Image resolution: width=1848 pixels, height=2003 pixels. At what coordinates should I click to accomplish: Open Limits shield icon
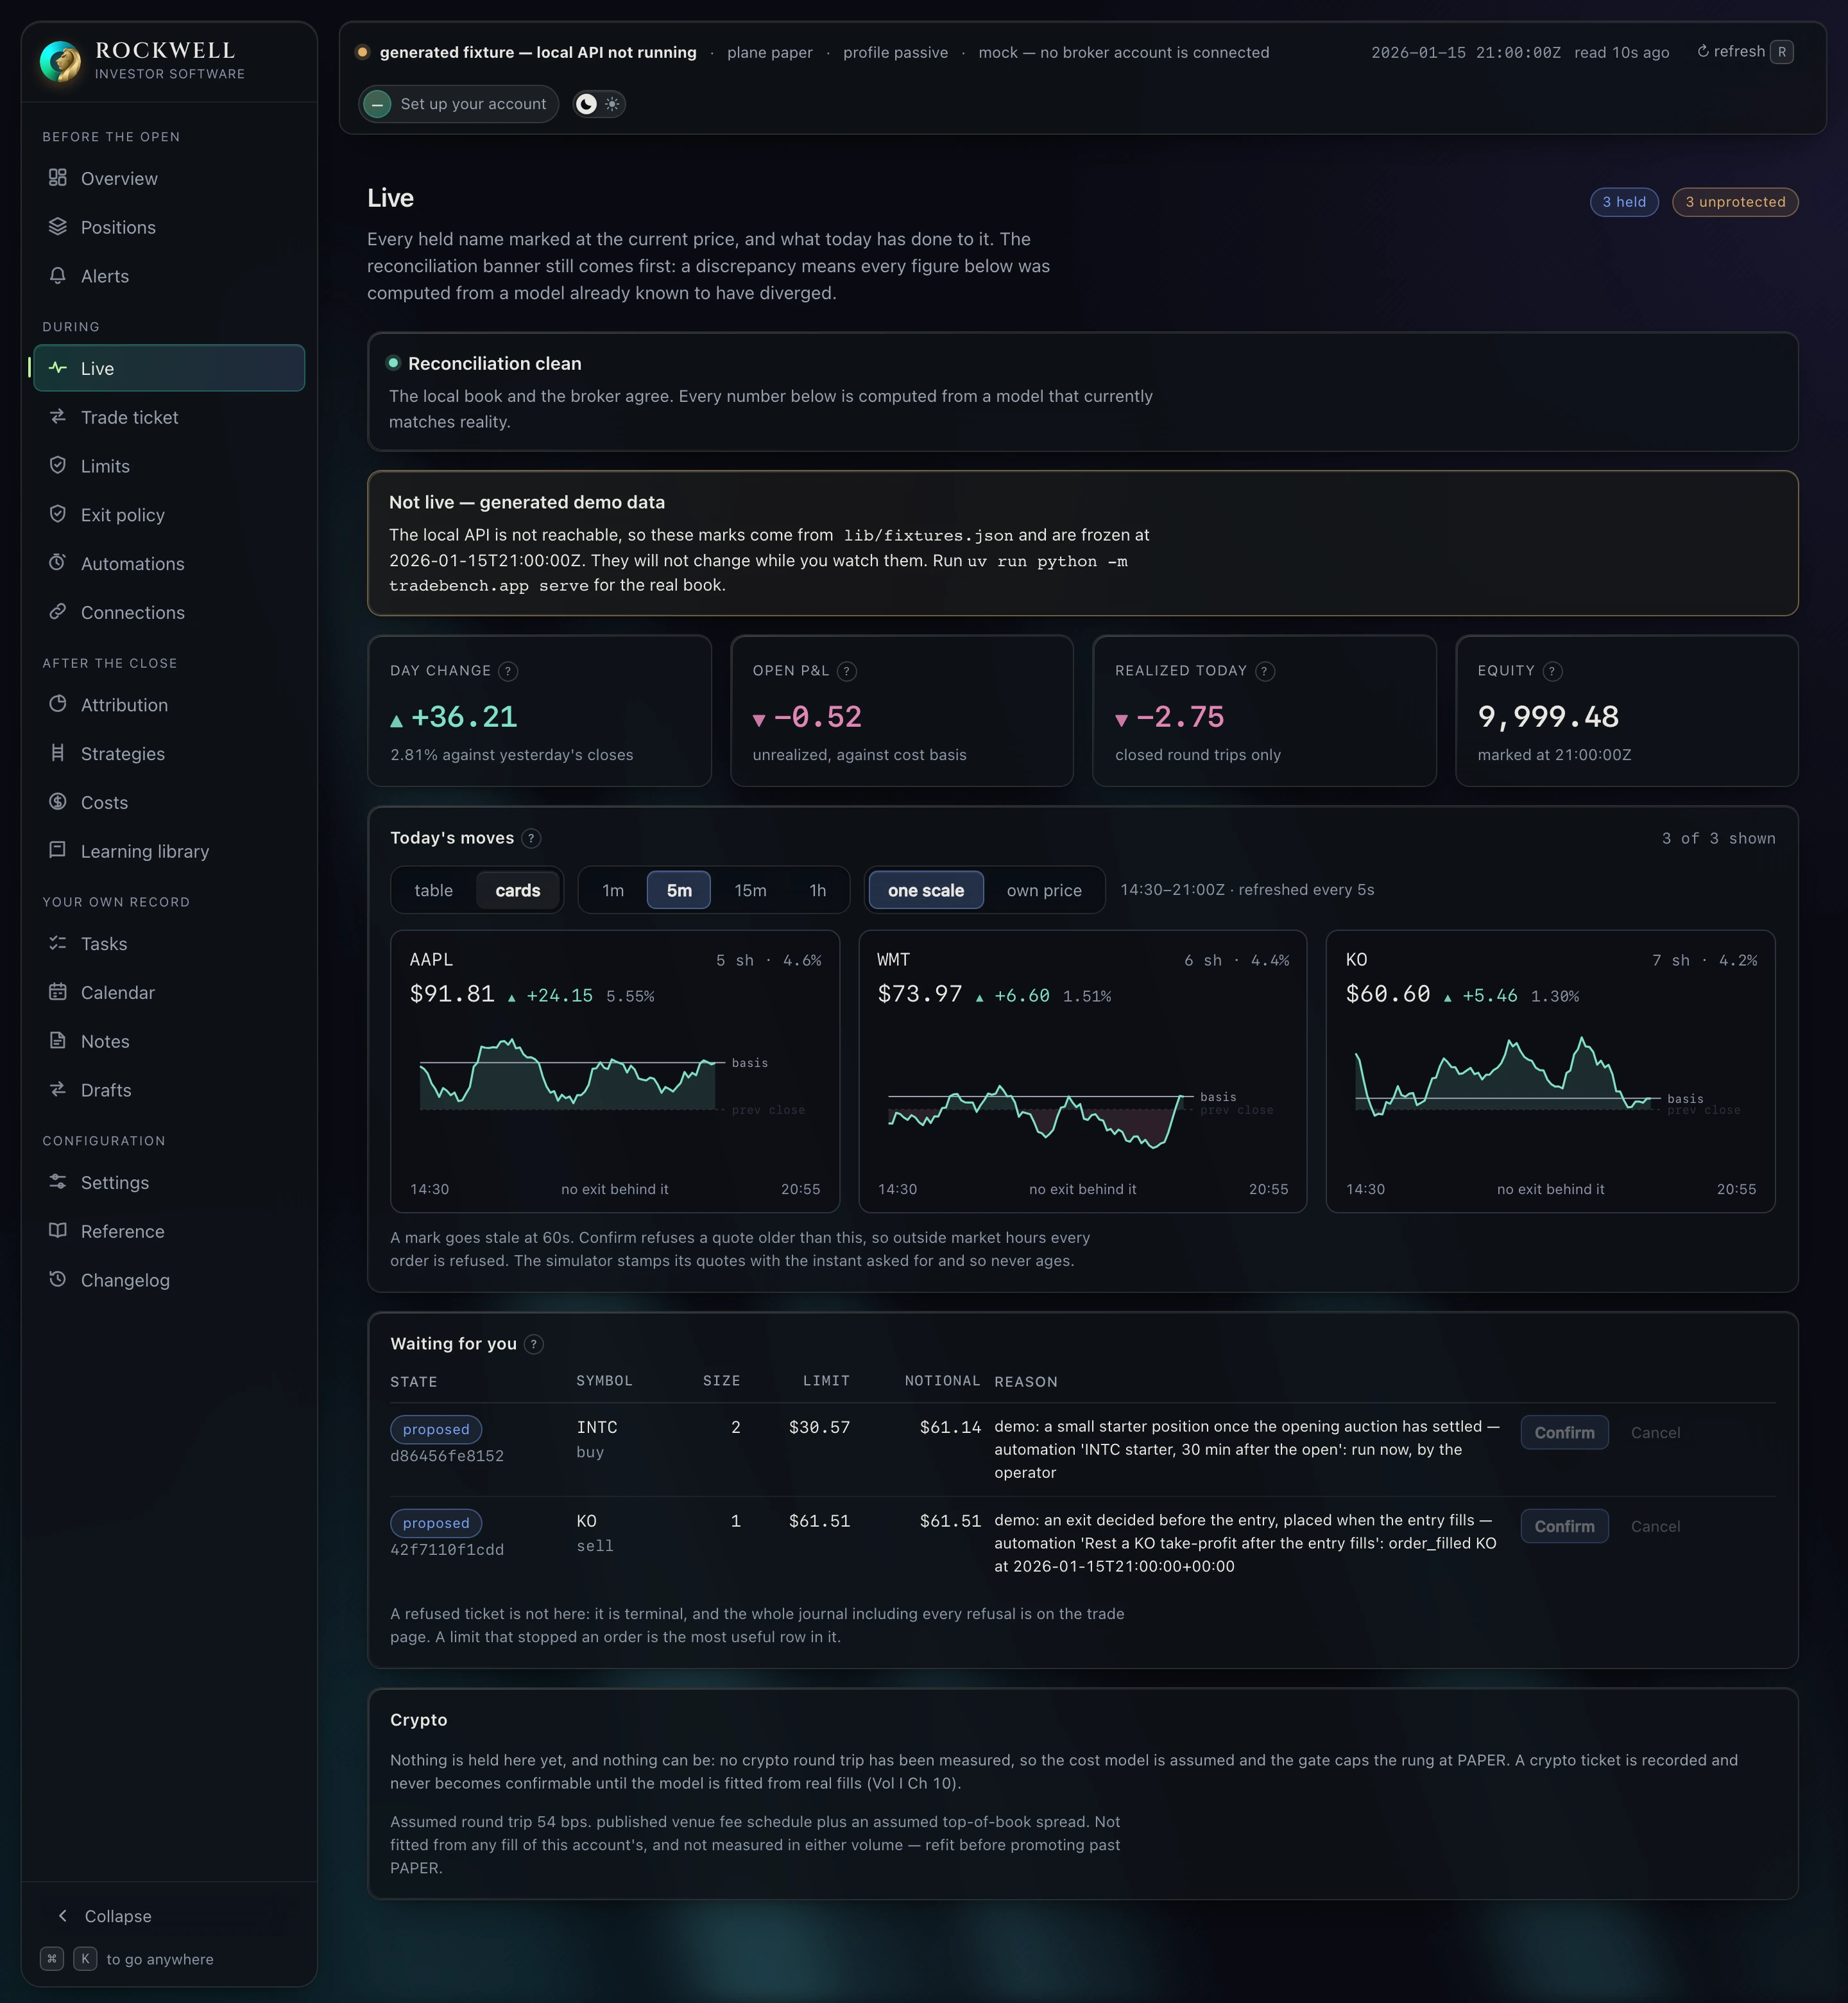[58, 465]
